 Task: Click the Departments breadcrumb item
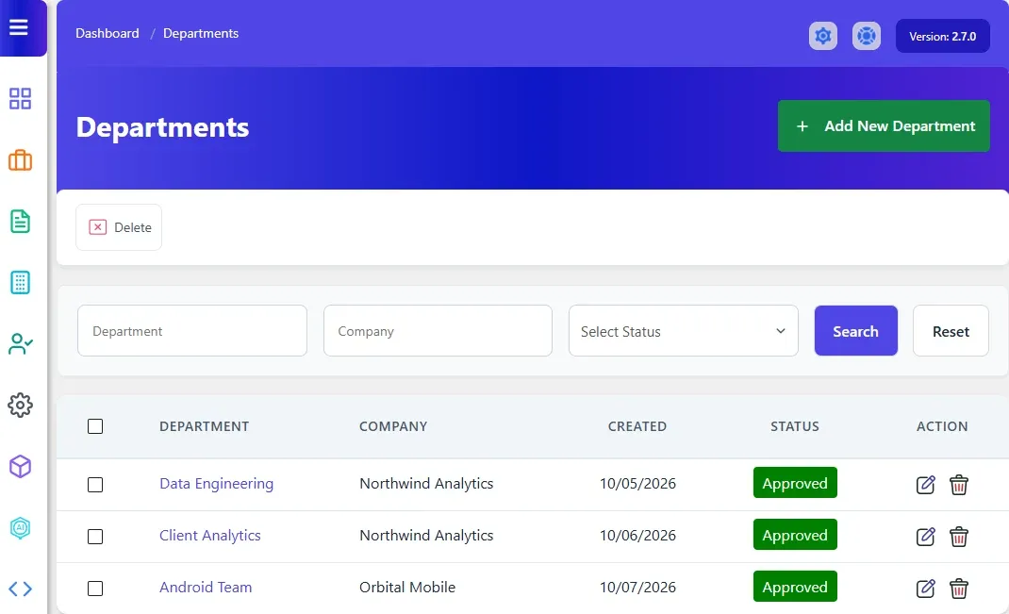point(201,33)
